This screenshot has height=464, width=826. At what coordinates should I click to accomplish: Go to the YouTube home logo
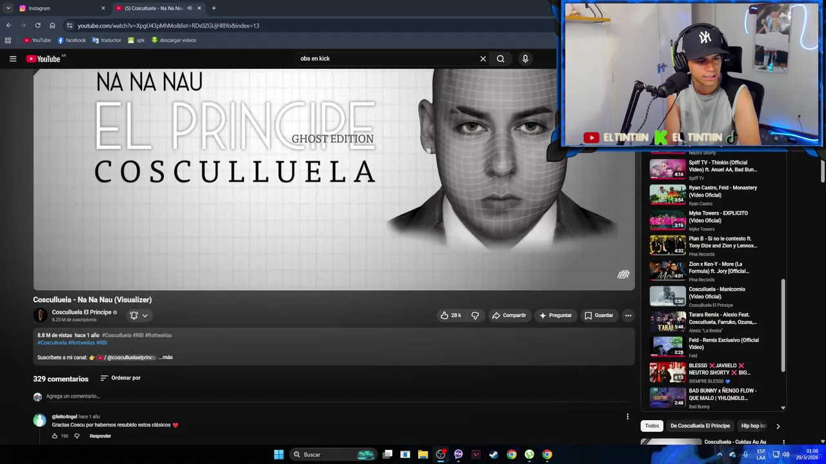pyautogui.click(x=43, y=59)
